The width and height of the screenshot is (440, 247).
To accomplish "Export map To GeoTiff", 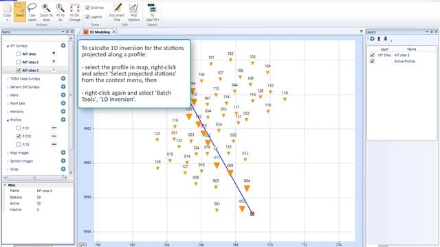I will point(152,12).
